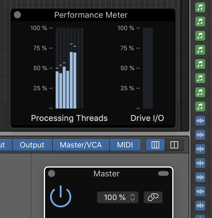
Task: Select the Master/VCA filter tab
Action: coord(81,145)
